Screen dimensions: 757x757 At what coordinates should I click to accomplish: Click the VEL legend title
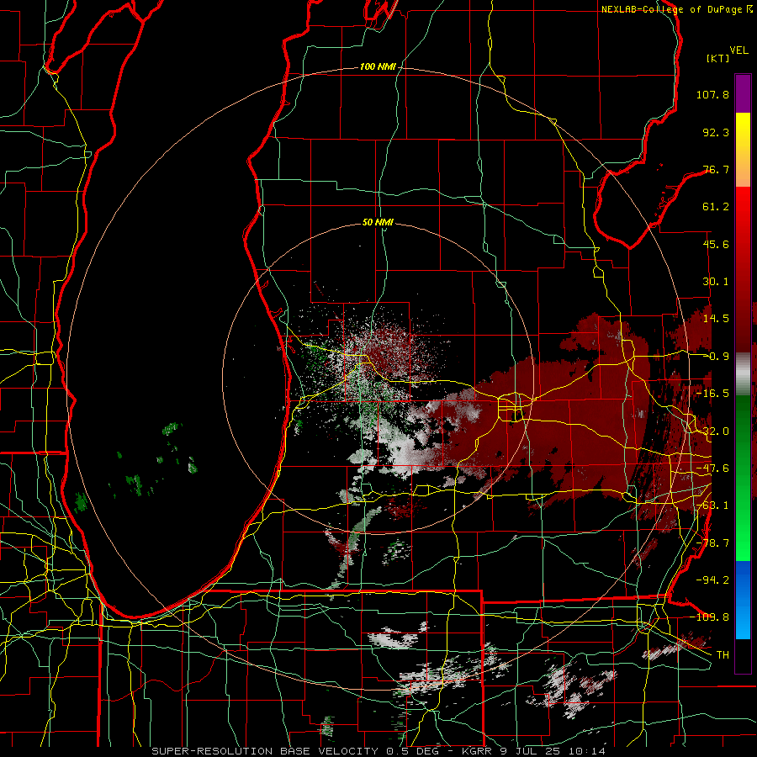[x=738, y=50]
